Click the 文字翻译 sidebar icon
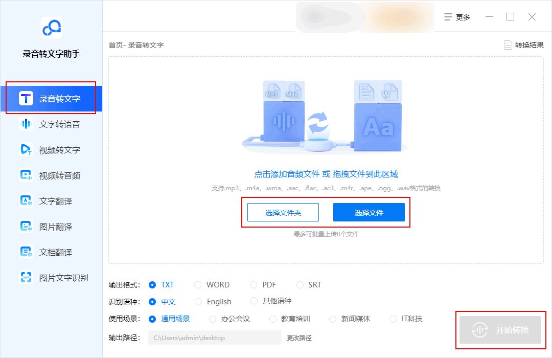Viewport: 552px width, 358px height. coord(26,201)
